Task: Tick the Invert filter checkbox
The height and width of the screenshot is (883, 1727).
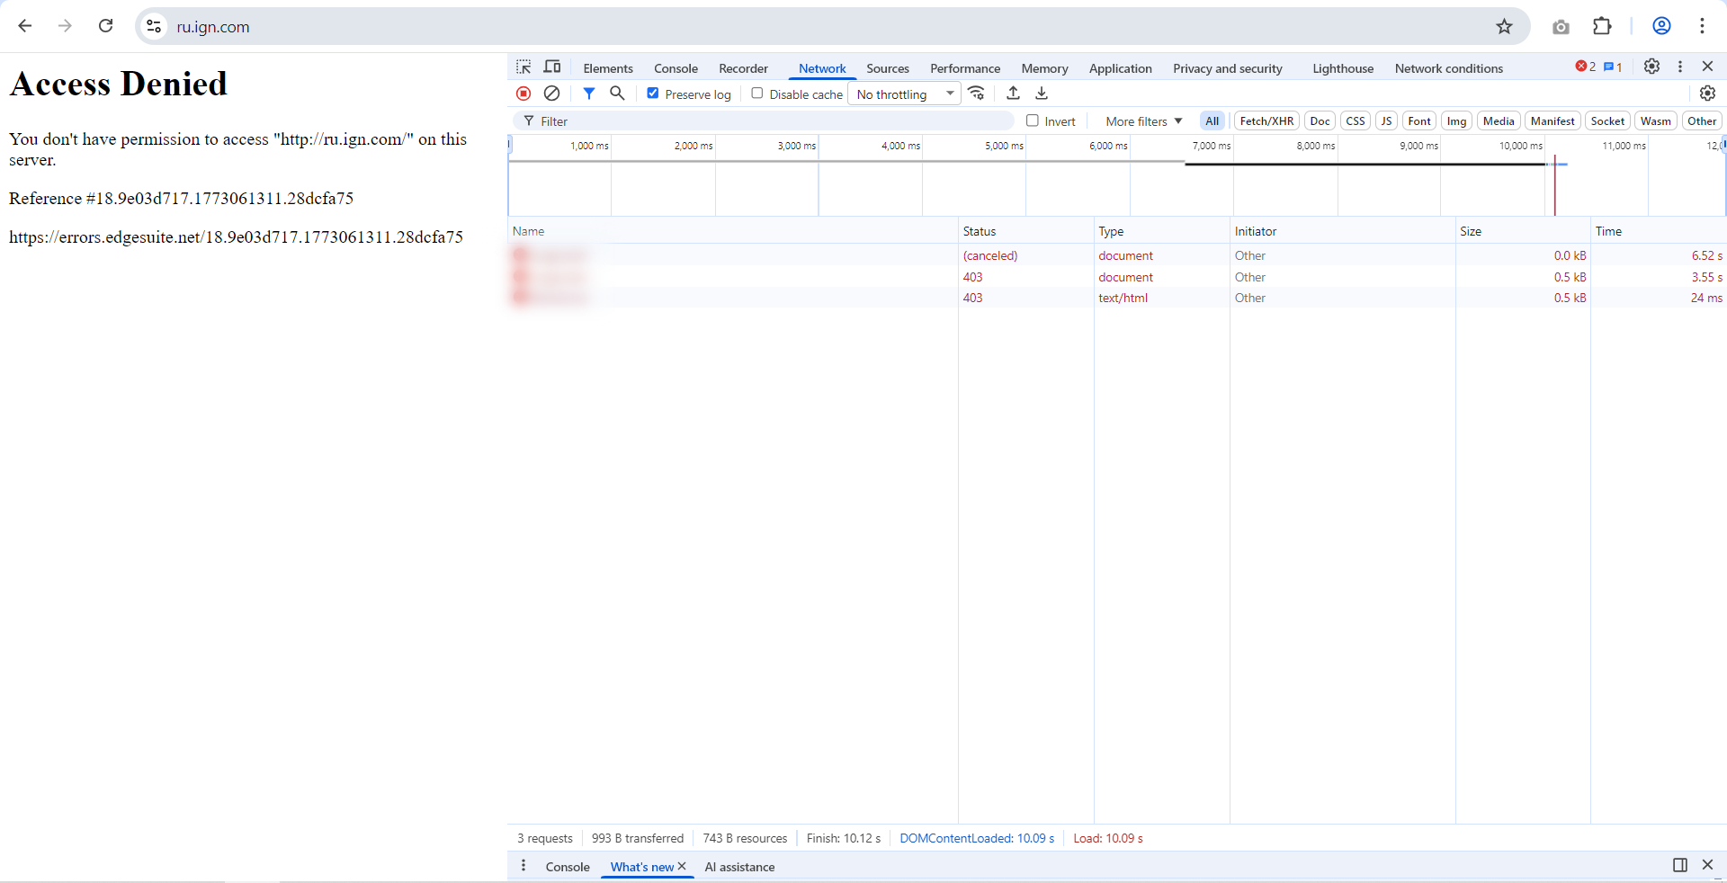Action: (1033, 120)
